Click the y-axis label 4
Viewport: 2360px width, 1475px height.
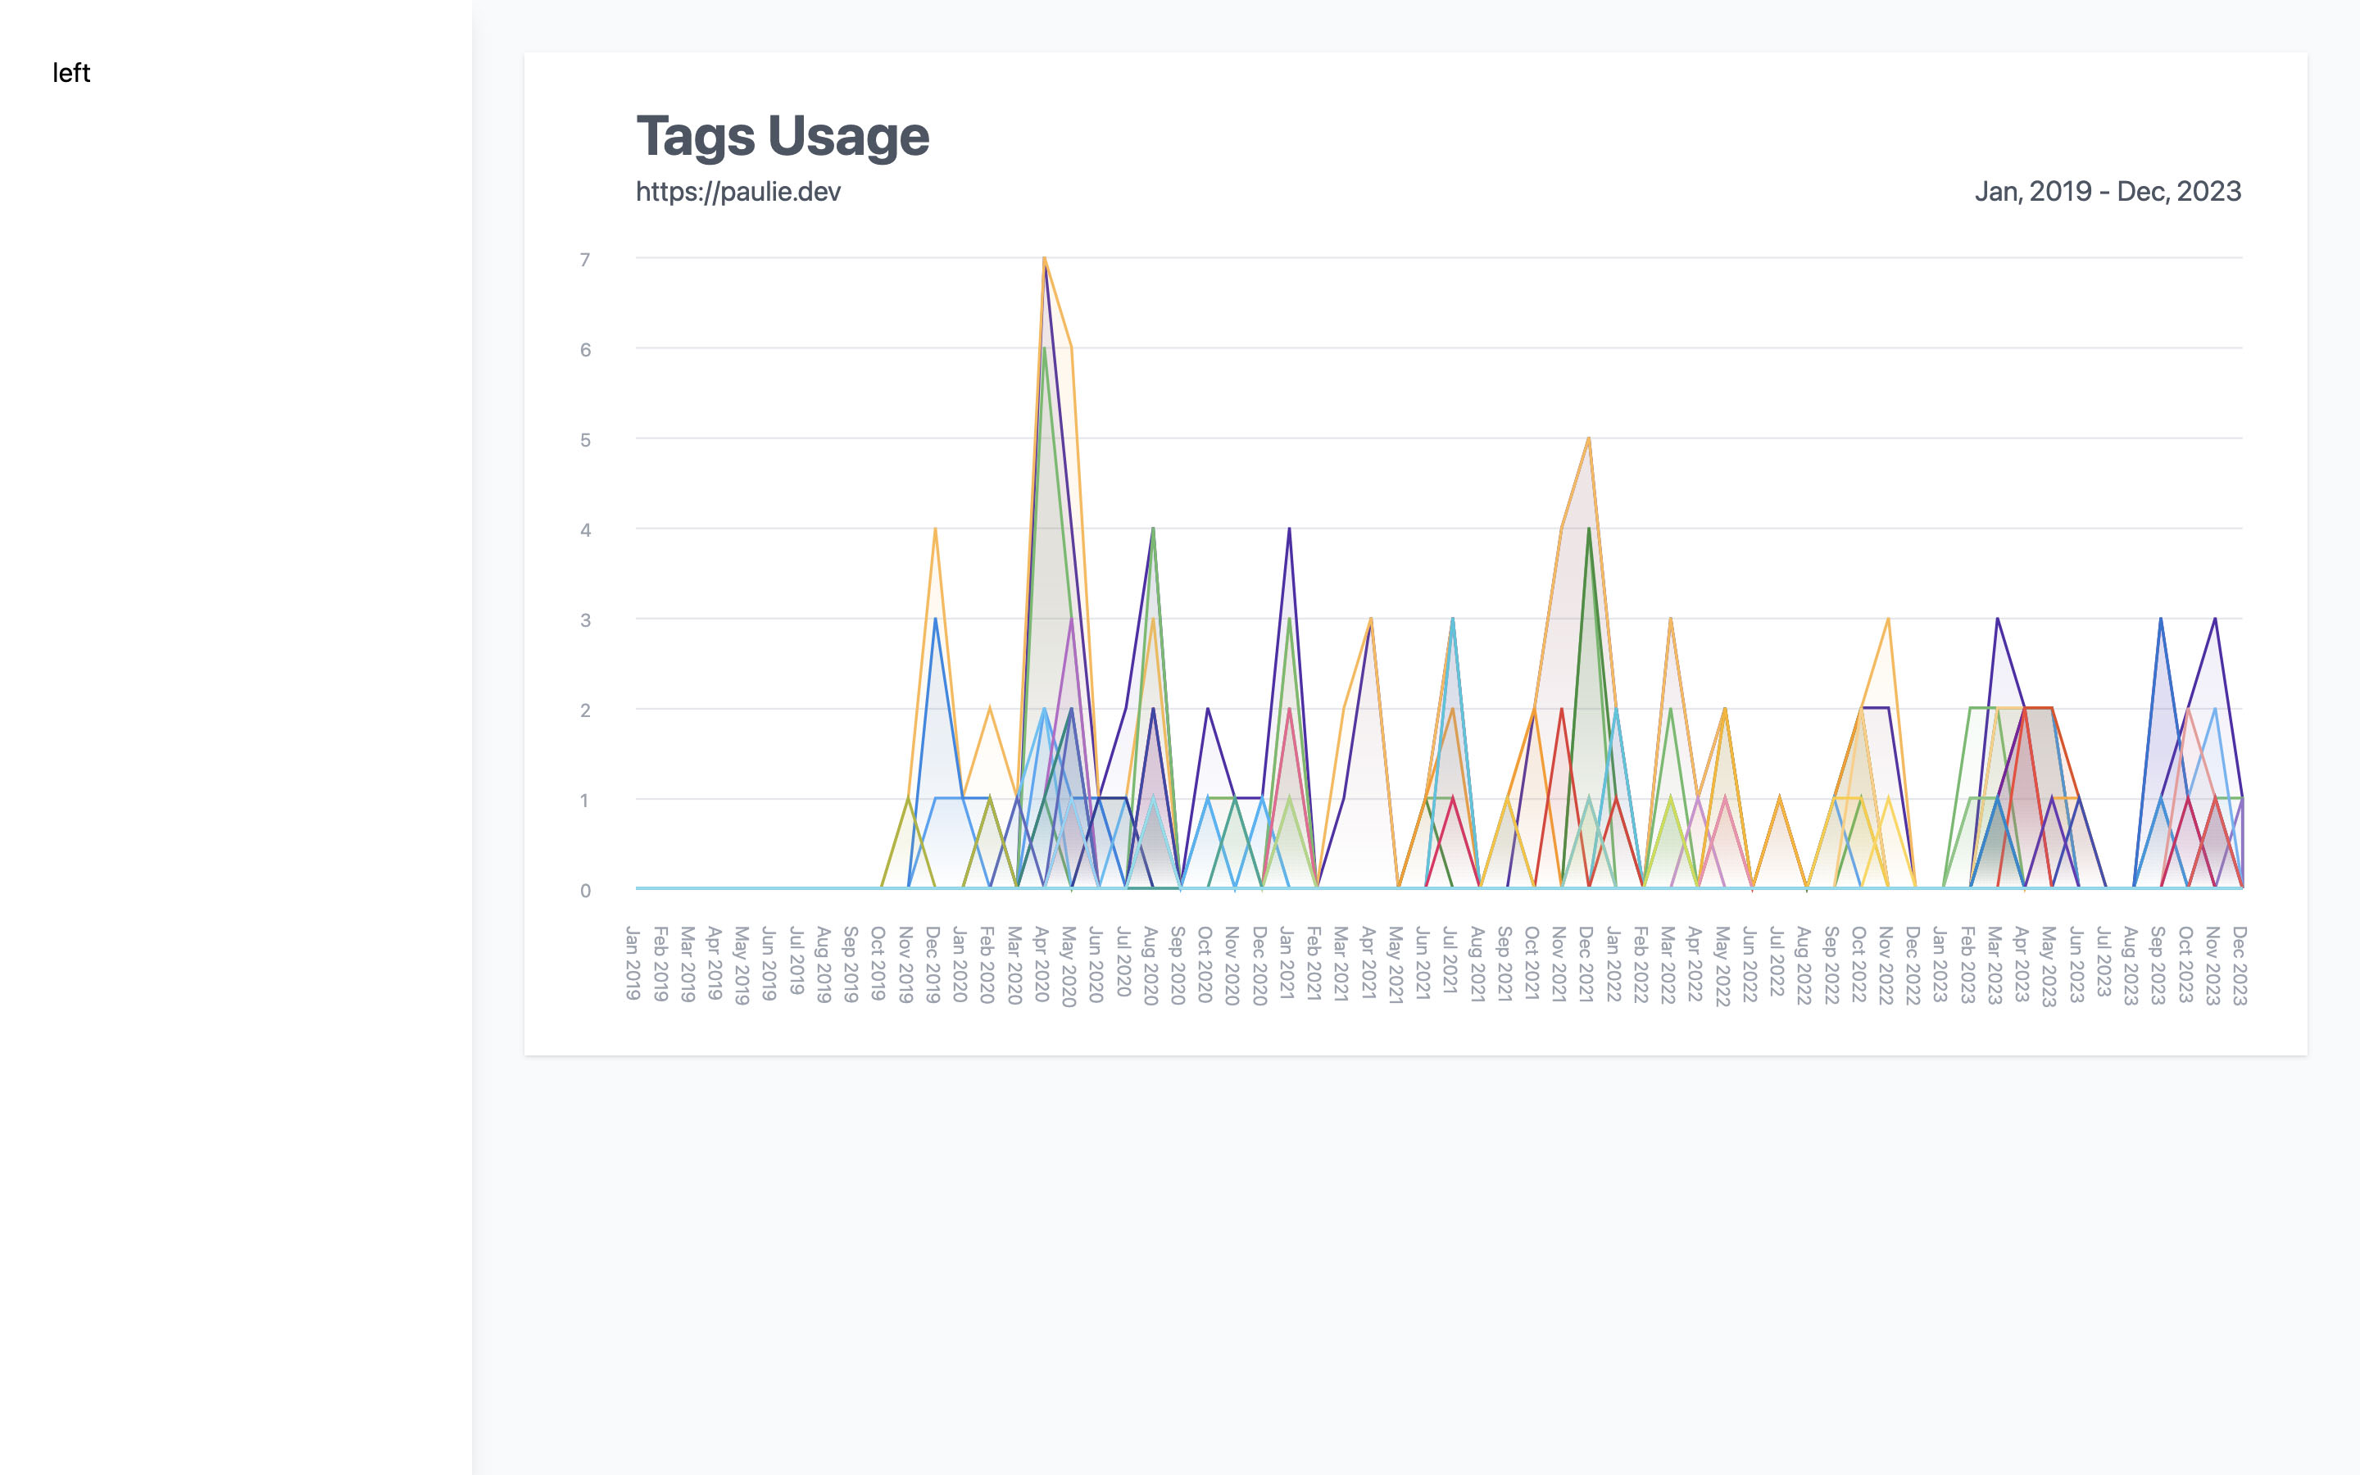pyautogui.click(x=585, y=529)
